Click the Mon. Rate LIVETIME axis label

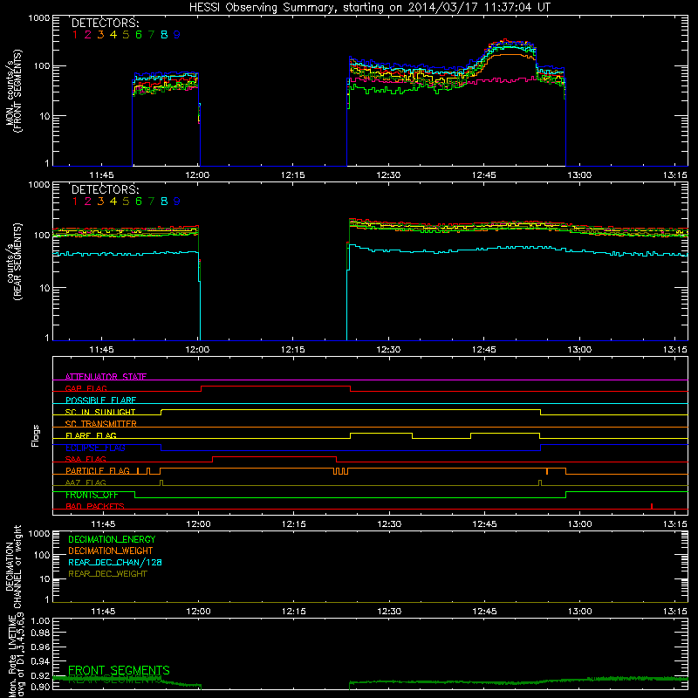pos(16,656)
